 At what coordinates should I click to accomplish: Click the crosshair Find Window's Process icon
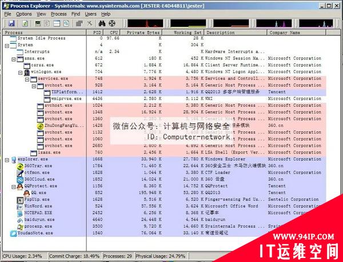[x=112, y=23]
